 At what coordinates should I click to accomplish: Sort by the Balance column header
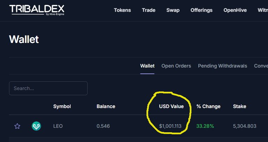[106, 106]
